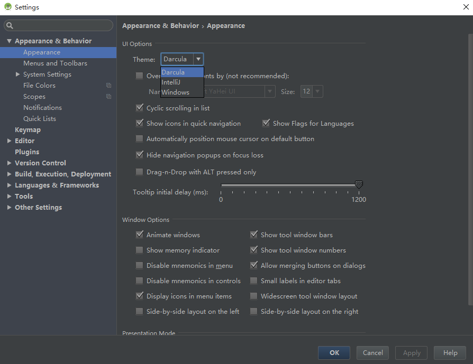Screen dimensions: 473x364
Task: Expand Build, Execution, Deployment section
Action: (9, 174)
